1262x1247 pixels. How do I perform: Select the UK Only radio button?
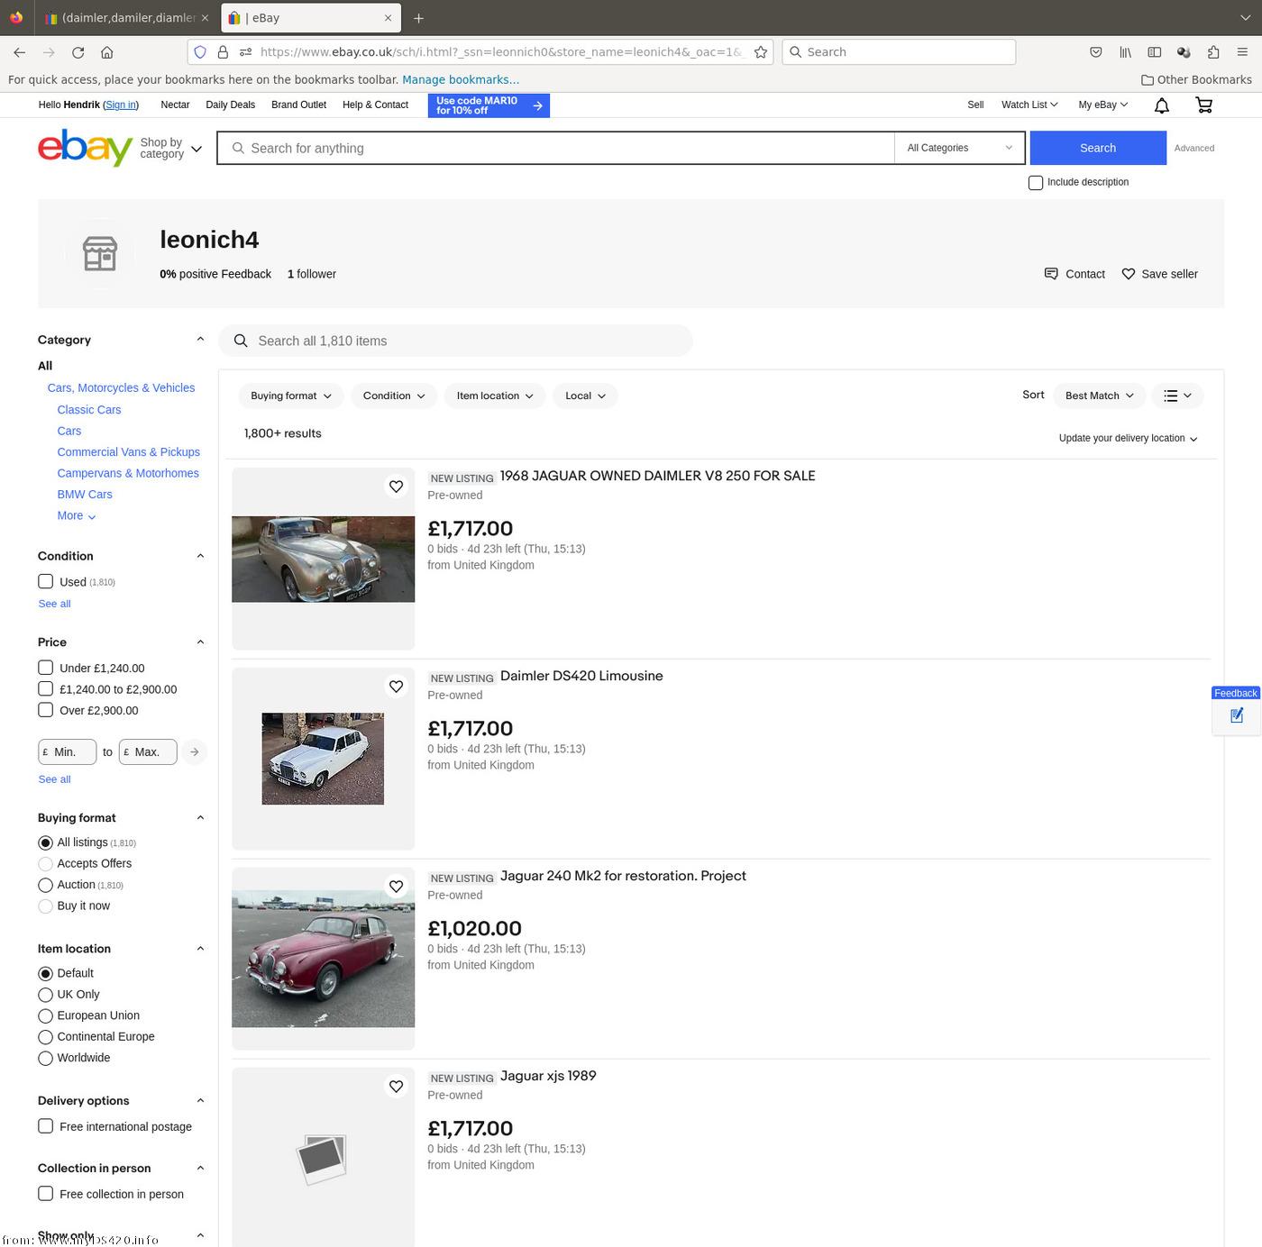46,995
